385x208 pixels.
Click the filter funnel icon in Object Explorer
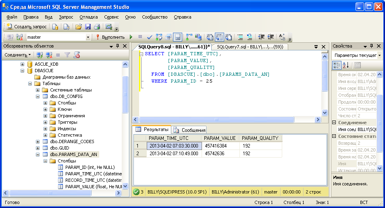[67, 55]
